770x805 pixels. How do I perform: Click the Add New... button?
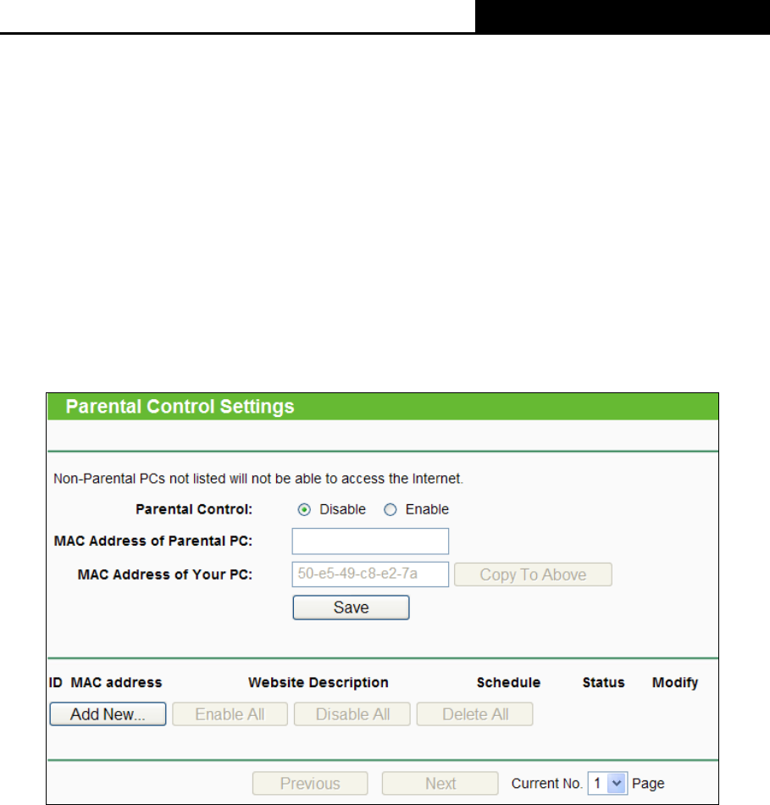[108, 714]
